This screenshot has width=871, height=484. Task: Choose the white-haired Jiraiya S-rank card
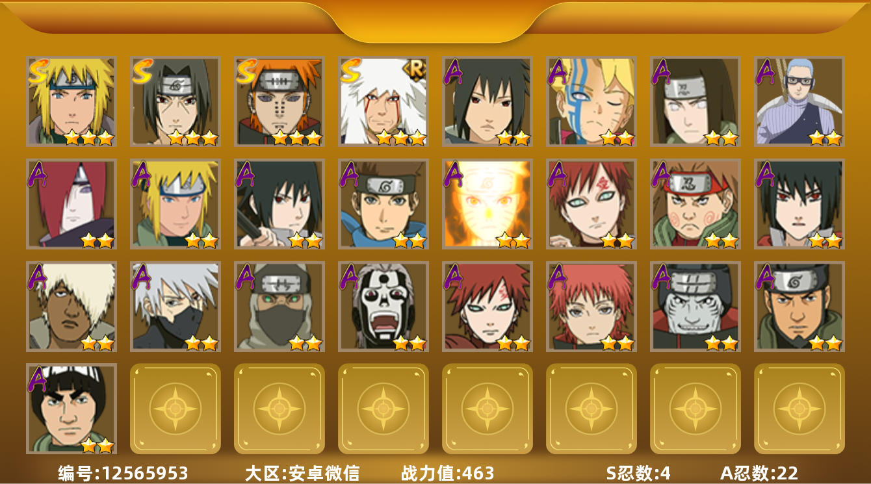(x=383, y=101)
